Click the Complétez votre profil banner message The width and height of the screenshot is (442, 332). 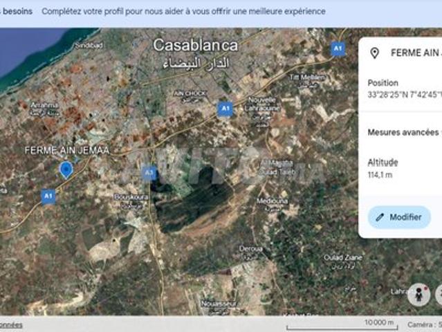(x=183, y=12)
